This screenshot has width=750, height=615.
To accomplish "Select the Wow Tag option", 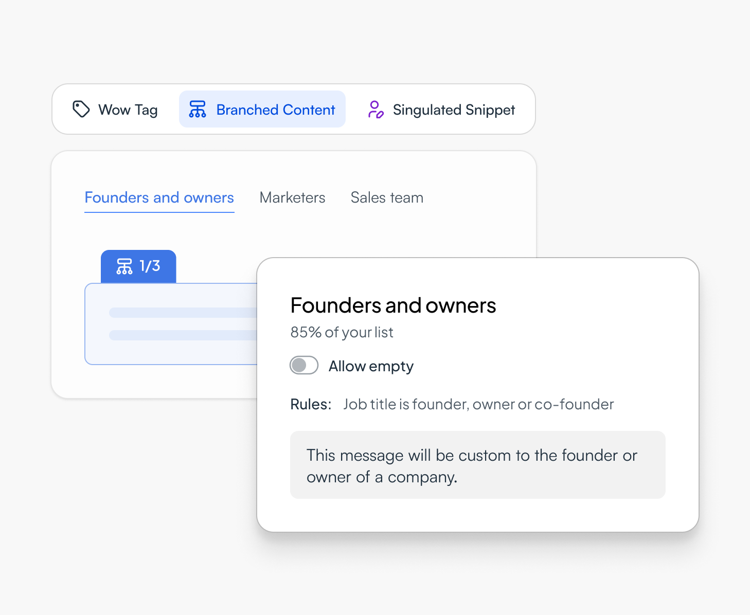I will coord(115,109).
